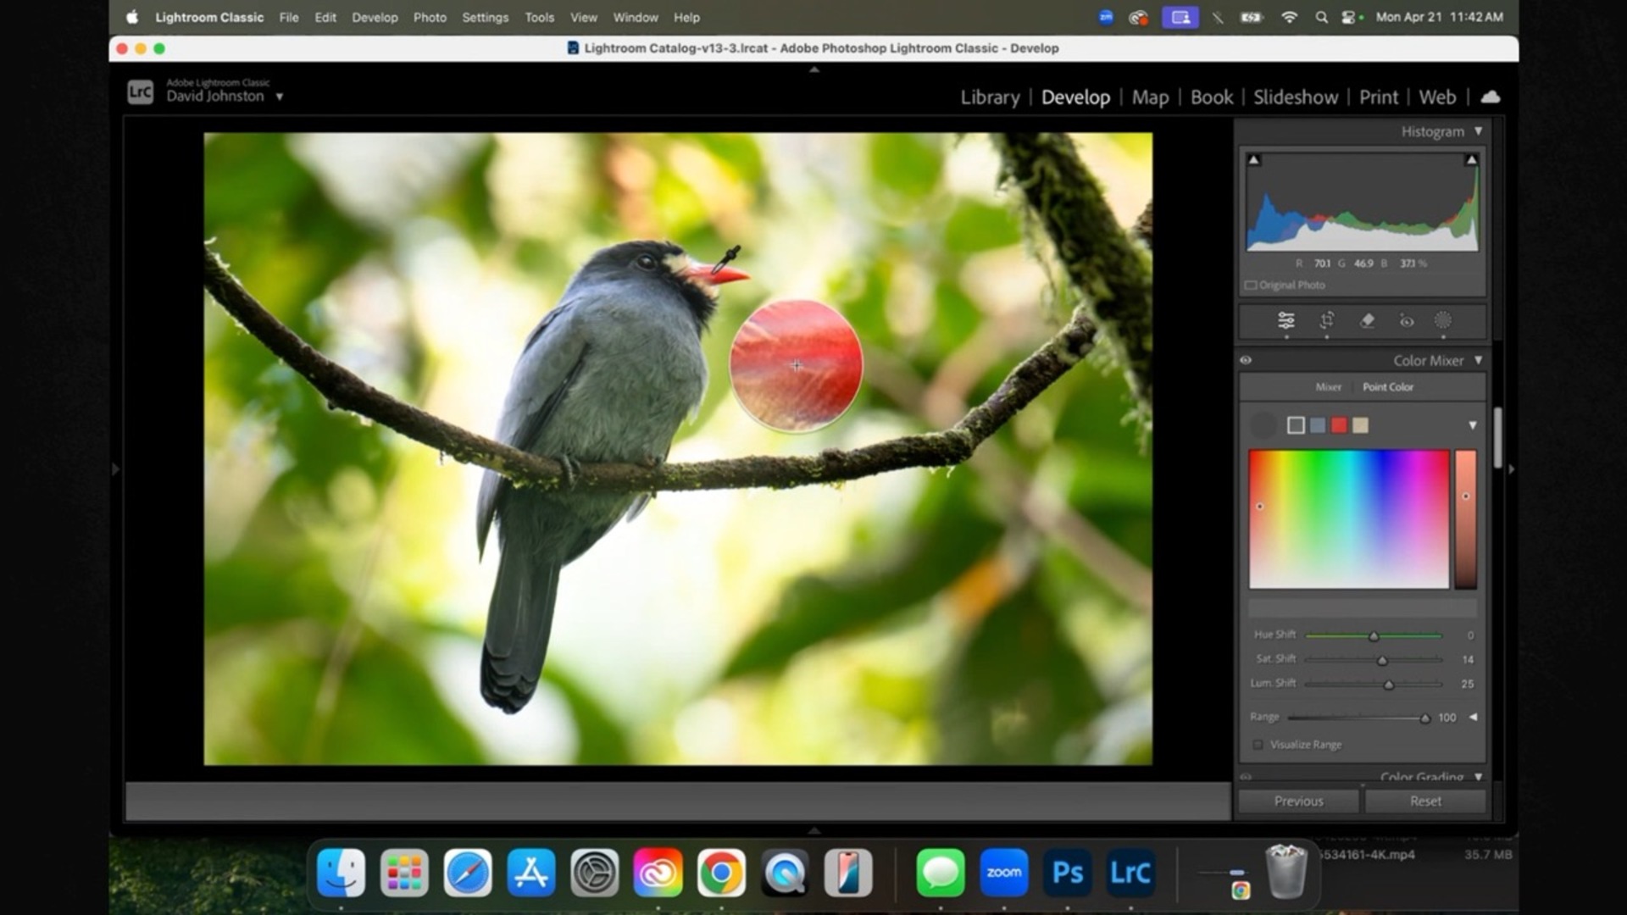Open the Photo menu
Screen dimensions: 1627x915
430,17
